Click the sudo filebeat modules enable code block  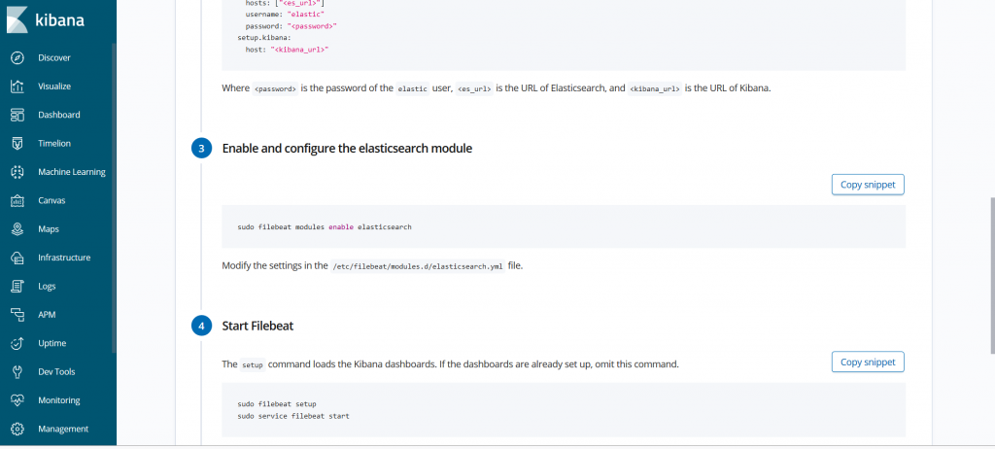[x=564, y=226]
